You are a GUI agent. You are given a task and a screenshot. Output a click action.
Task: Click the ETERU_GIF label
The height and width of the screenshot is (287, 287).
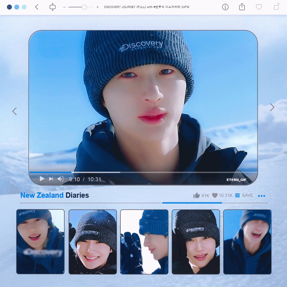pos(236,180)
